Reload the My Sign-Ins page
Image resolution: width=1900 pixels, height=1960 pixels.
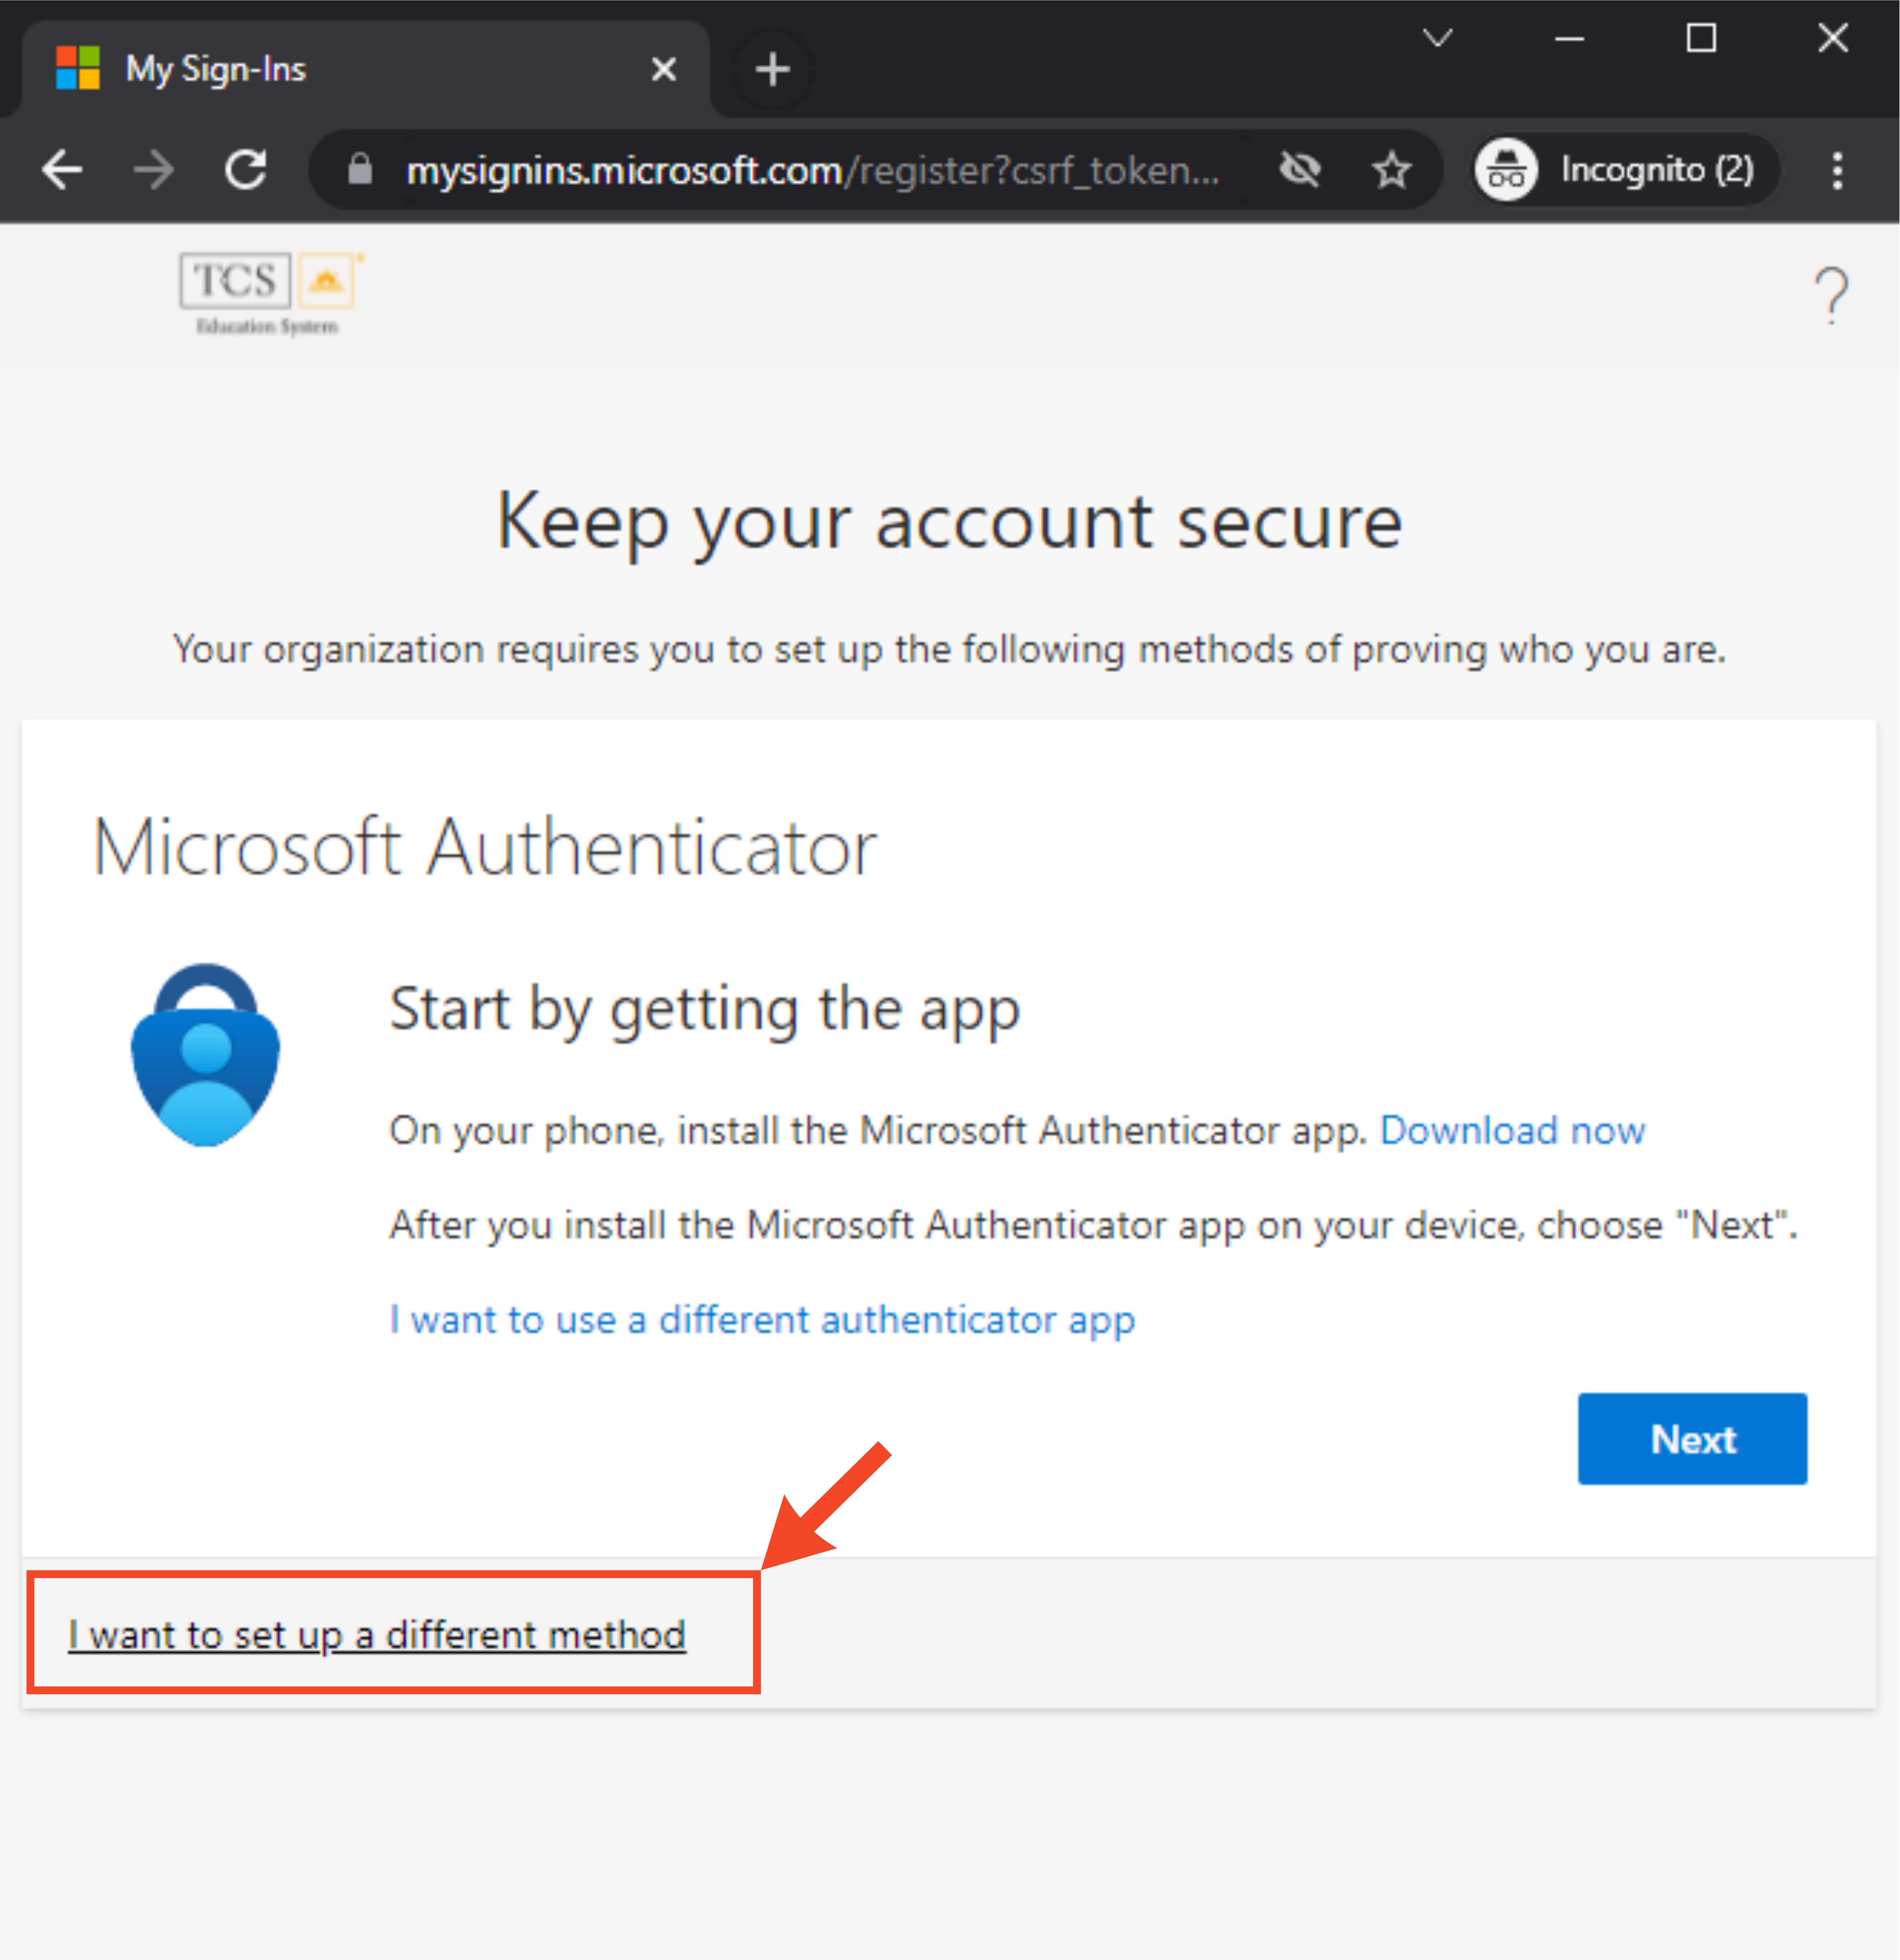point(246,170)
